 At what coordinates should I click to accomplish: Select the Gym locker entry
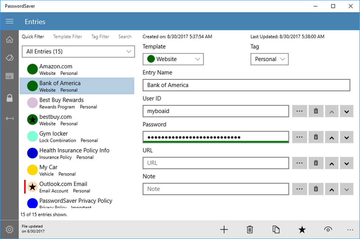77,137
